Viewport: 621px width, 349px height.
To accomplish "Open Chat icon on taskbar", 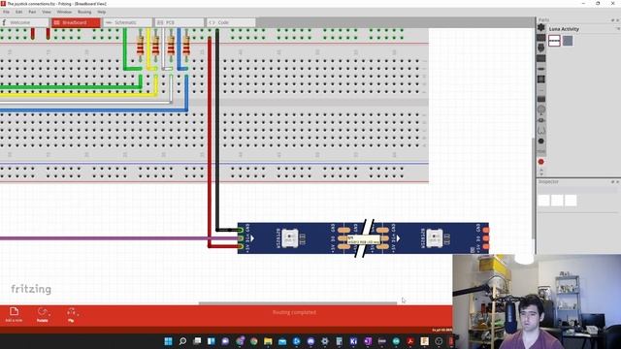I will pyautogui.click(x=225, y=341).
